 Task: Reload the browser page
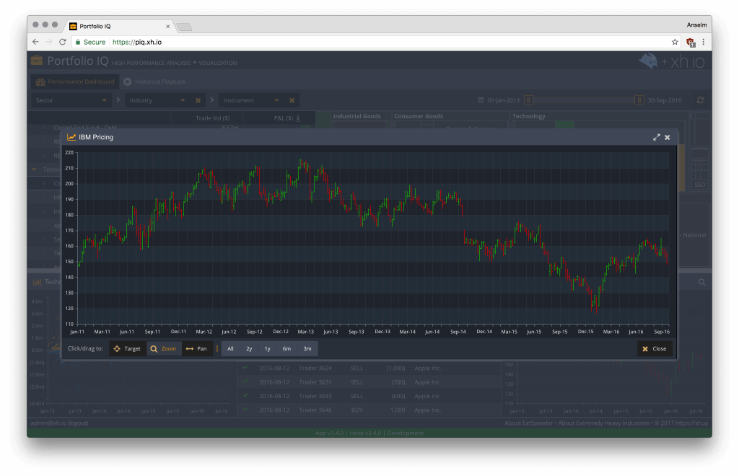coord(62,42)
